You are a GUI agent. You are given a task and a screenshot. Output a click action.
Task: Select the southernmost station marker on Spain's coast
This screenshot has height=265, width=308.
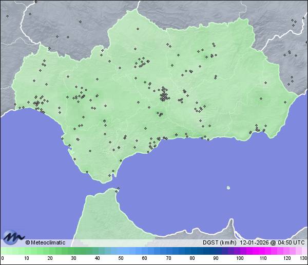point(109,176)
